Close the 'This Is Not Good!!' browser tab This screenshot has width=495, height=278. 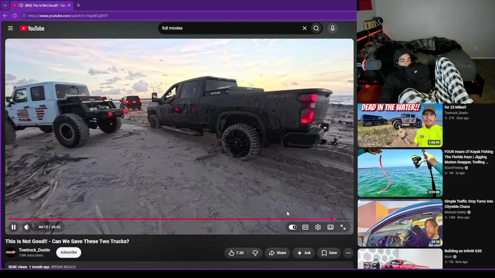click(x=69, y=5)
